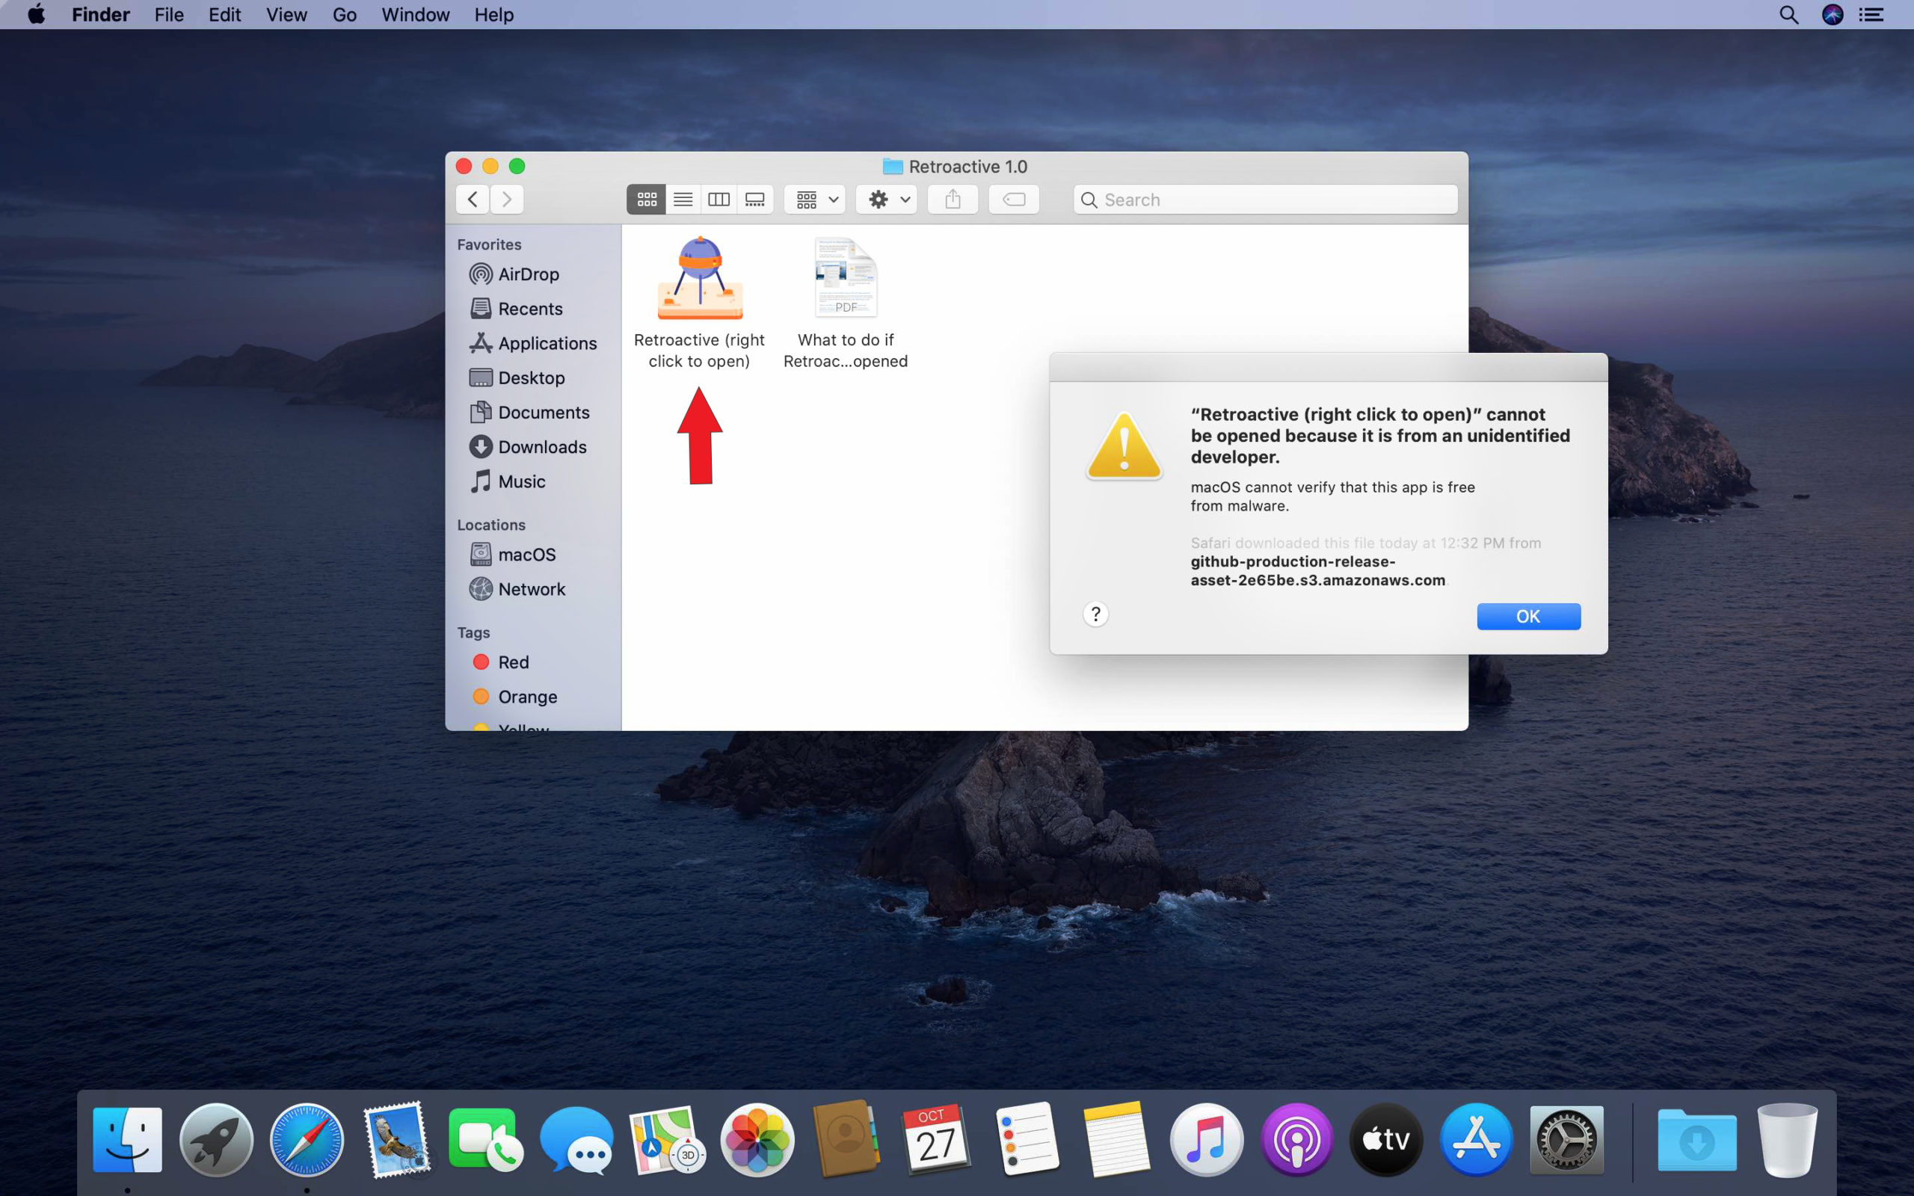Switch to column view

(718, 200)
